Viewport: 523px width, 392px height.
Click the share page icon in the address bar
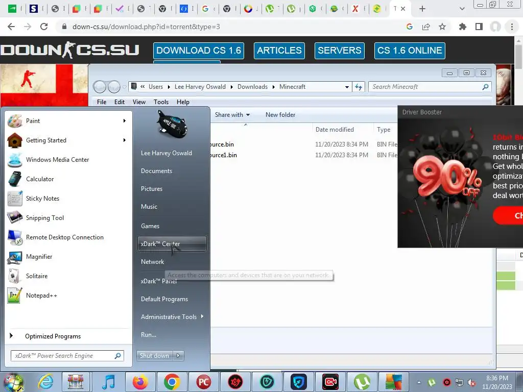426,27
